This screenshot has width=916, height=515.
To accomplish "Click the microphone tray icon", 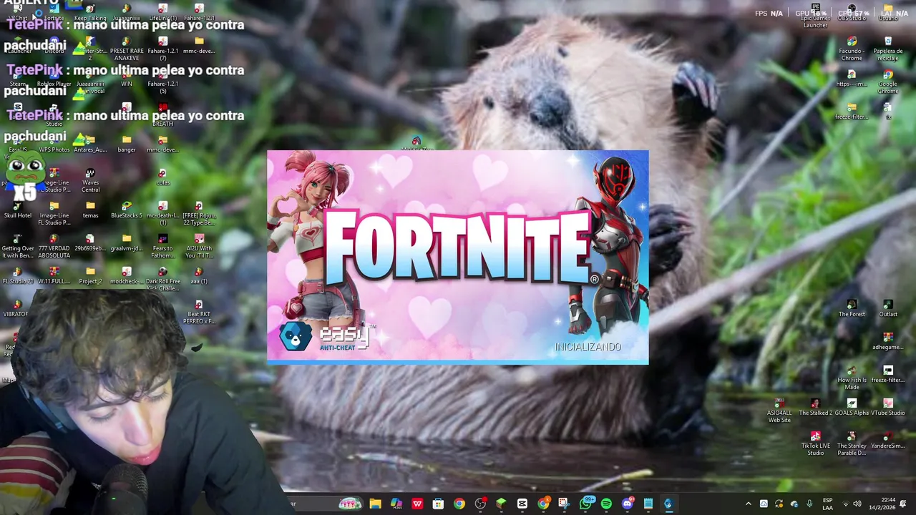I will pos(809,504).
